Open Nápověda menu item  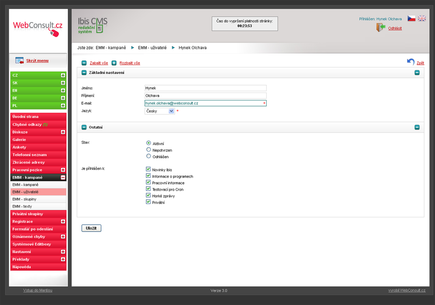coord(38,267)
